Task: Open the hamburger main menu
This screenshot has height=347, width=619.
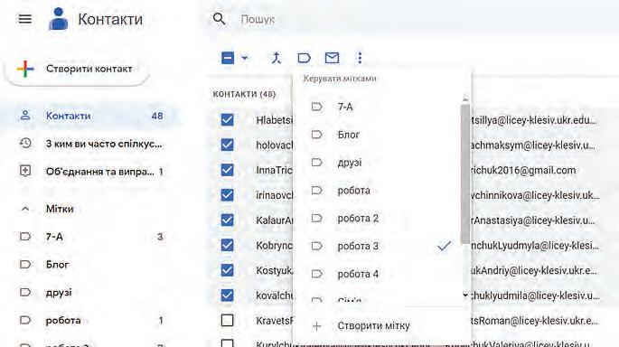Action: (x=25, y=19)
